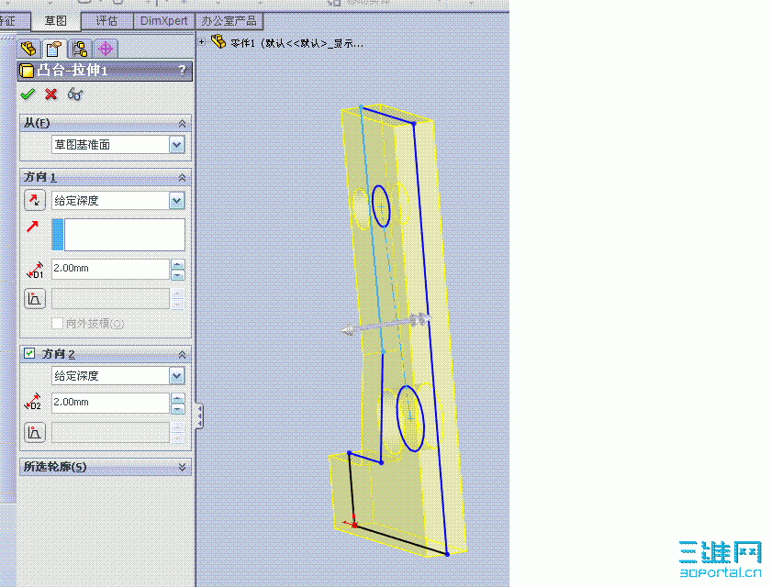Click the 零件1 part icon in tree
This screenshot has width=771, height=587.
point(218,42)
